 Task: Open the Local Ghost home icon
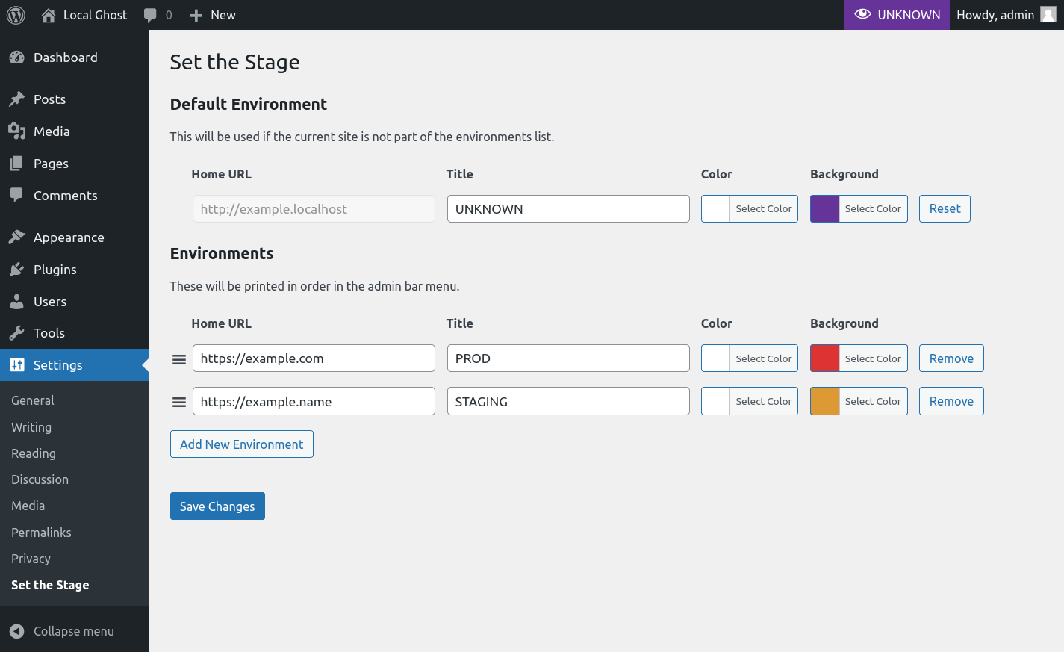pos(49,15)
